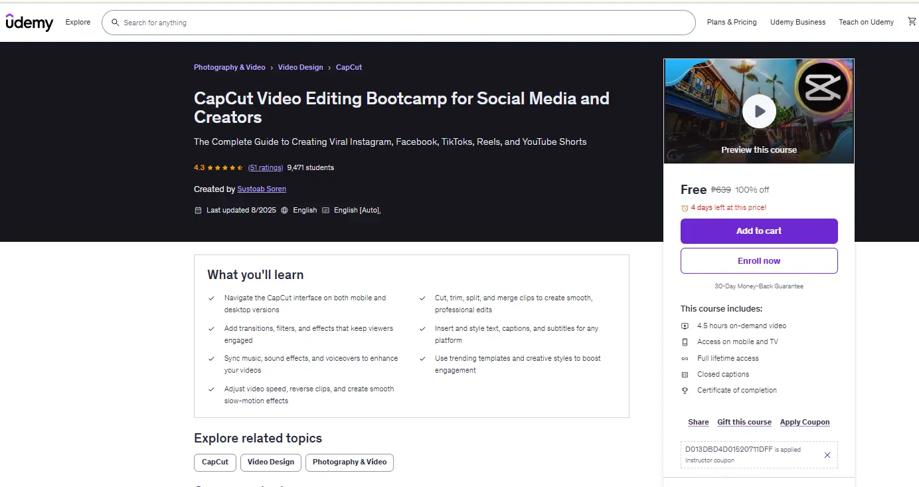Viewport: 919px width, 487px height.
Task: Click the certificate trophy icon
Action: [685, 391]
